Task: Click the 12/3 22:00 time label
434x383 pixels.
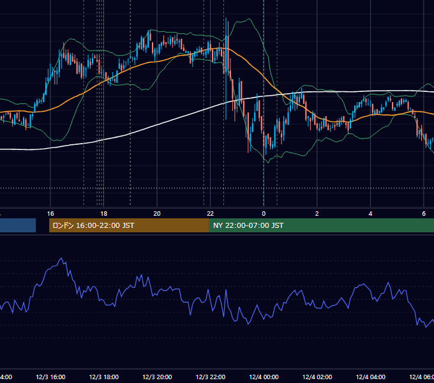Action: tap(211, 377)
